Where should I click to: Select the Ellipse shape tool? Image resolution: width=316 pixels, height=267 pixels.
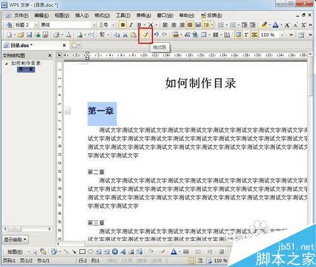(x=90, y=252)
